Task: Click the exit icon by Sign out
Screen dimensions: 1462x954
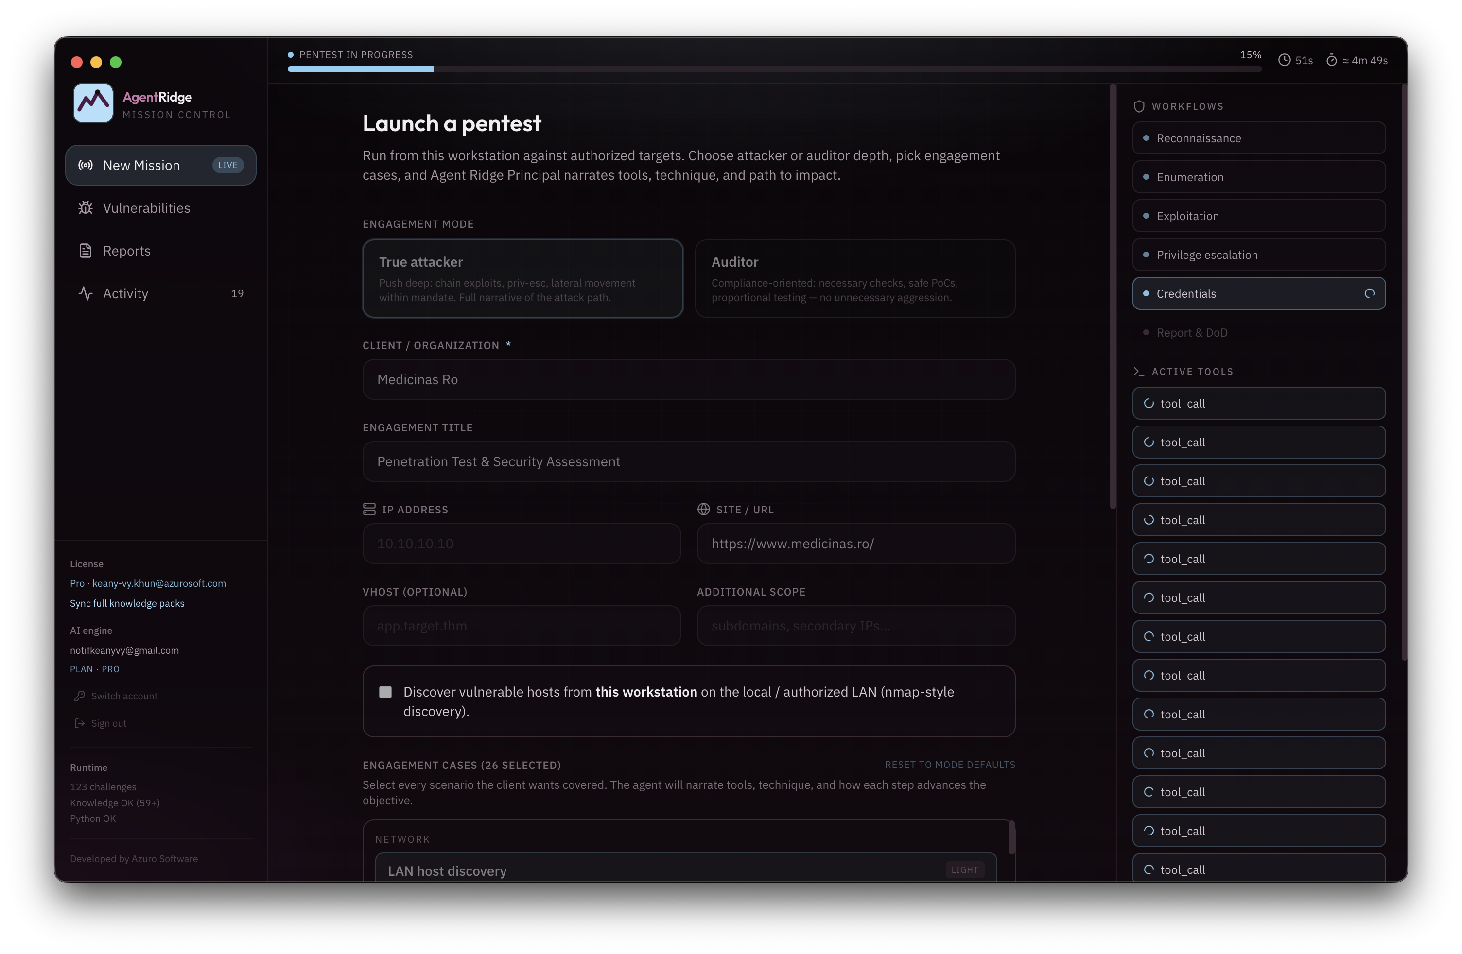Action: 80,723
